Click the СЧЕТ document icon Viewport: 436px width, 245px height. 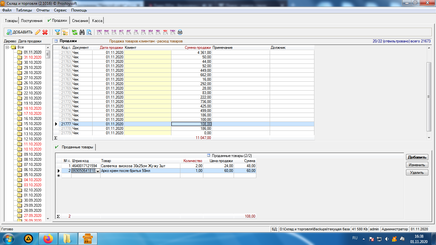click(99, 32)
